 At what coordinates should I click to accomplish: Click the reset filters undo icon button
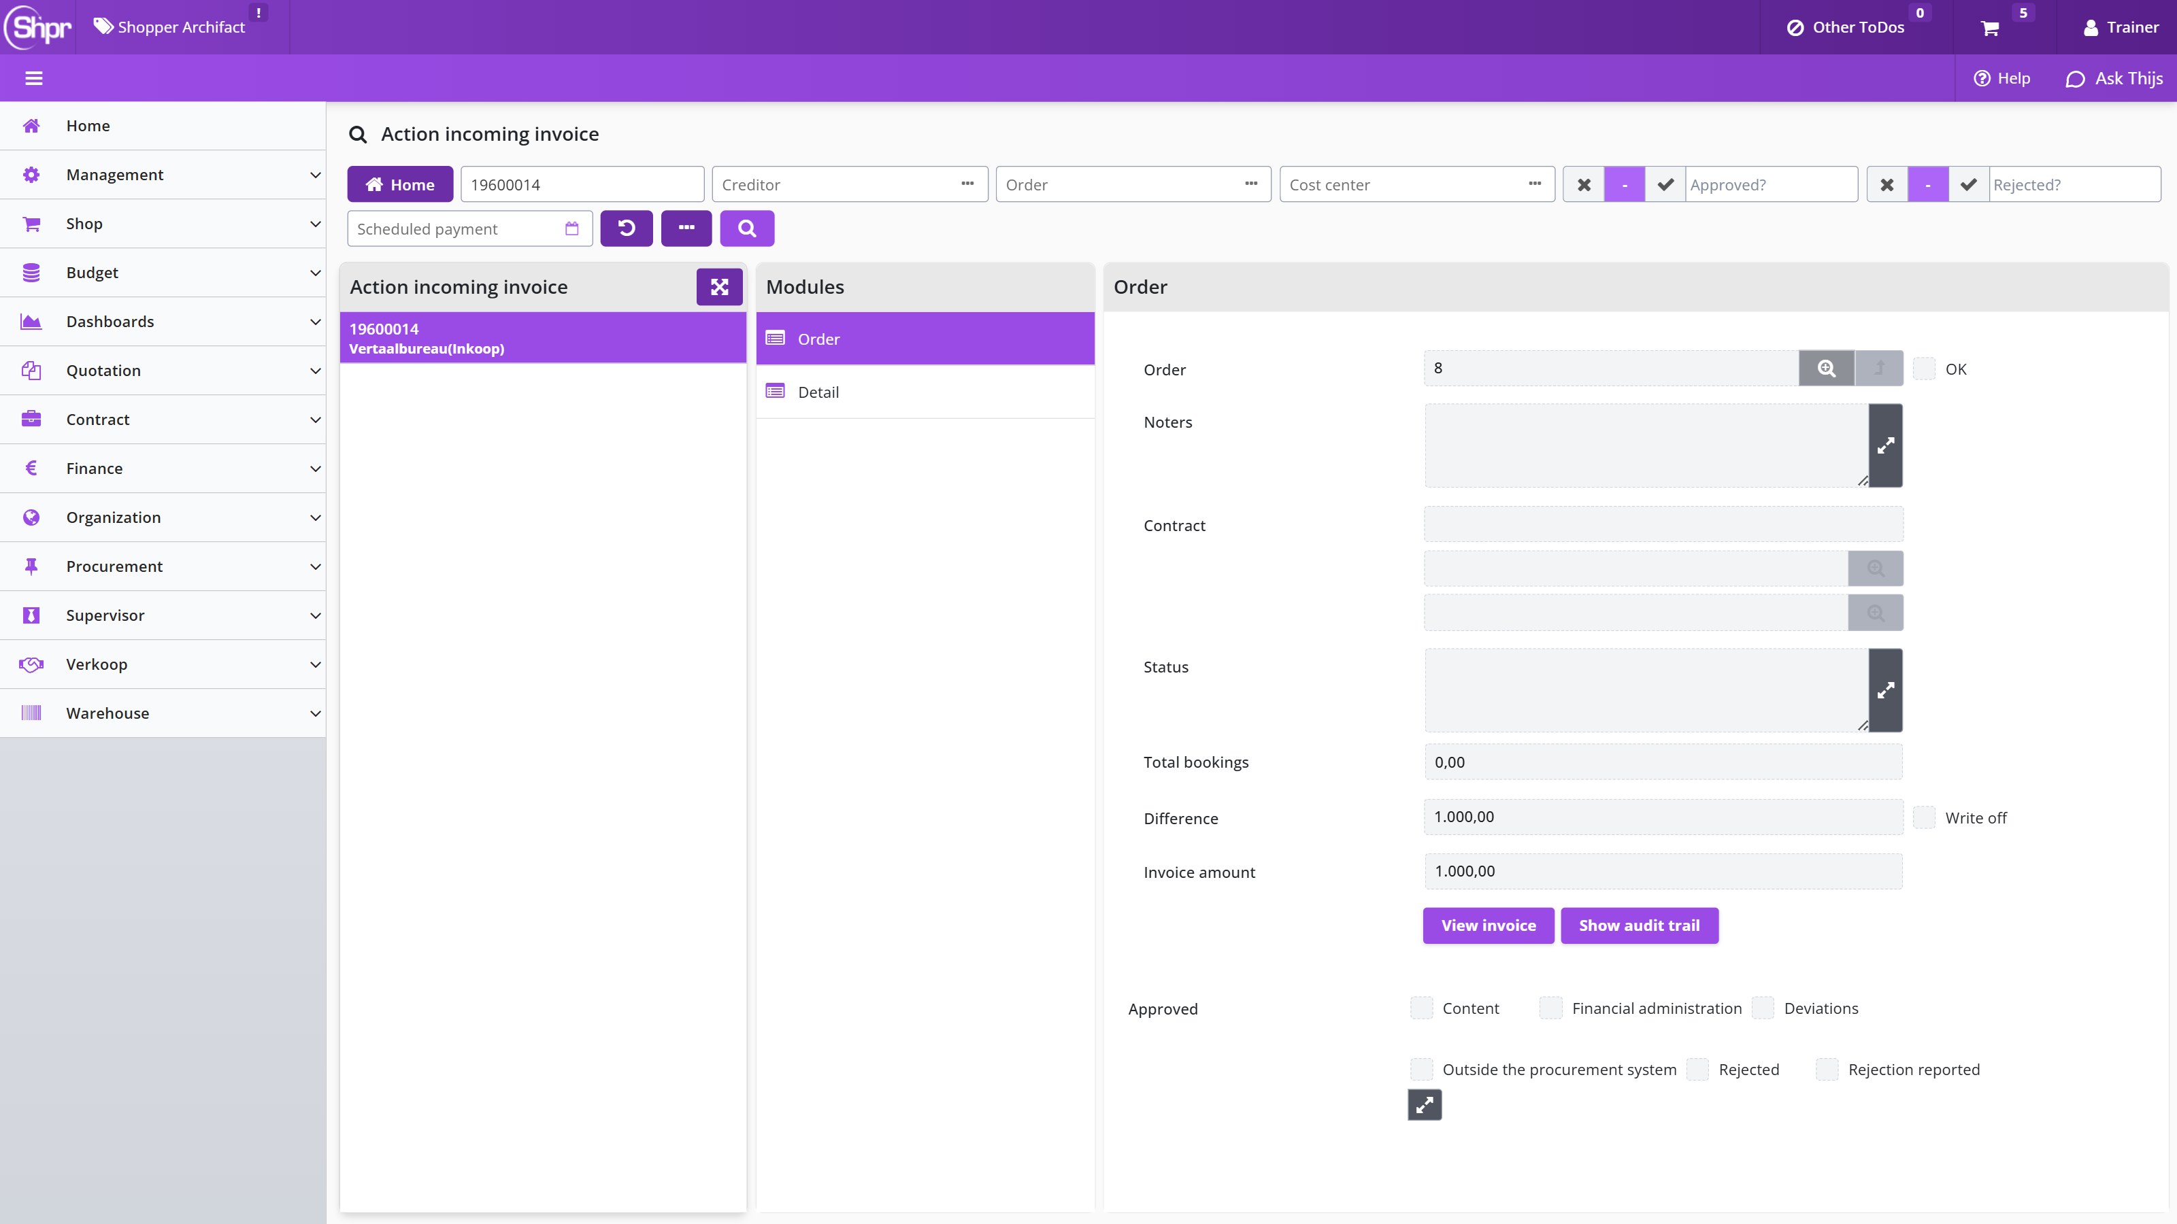click(626, 228)
